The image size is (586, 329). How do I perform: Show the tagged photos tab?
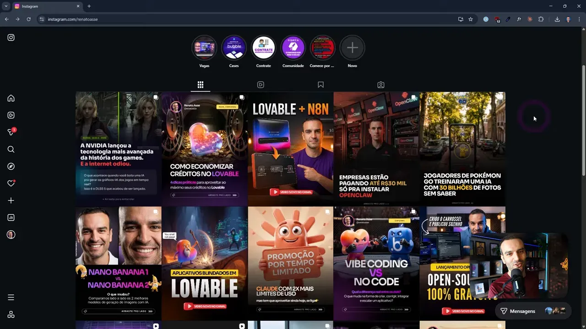click(380, 85)
